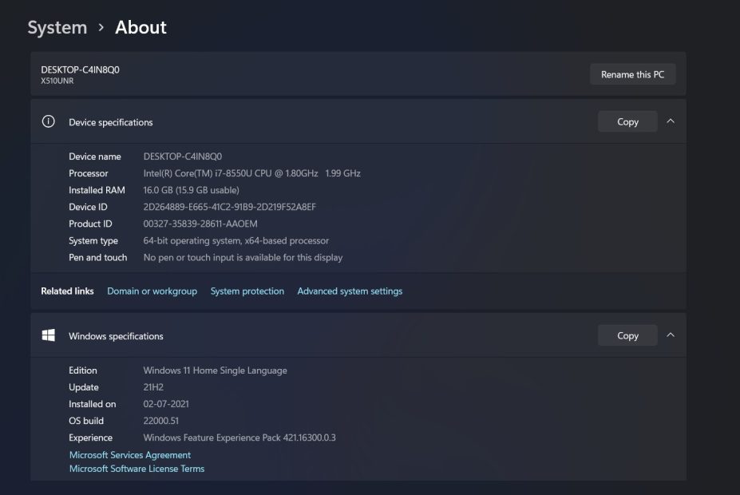Select the OS build value 22000.51
The image size is (740, 495).
(x=161, y=421)
